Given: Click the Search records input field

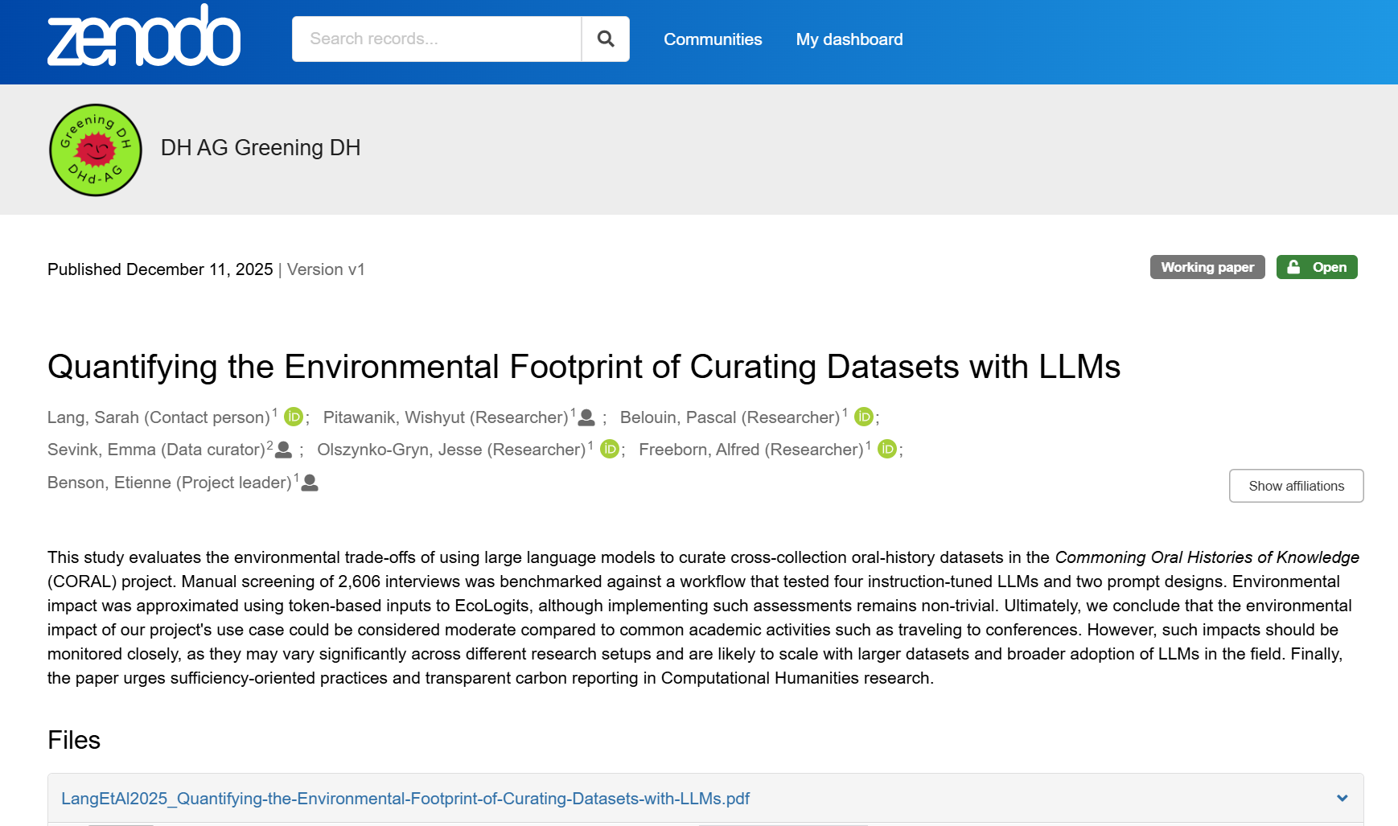Looking at the screenshot, I should [x=434, y=39].
